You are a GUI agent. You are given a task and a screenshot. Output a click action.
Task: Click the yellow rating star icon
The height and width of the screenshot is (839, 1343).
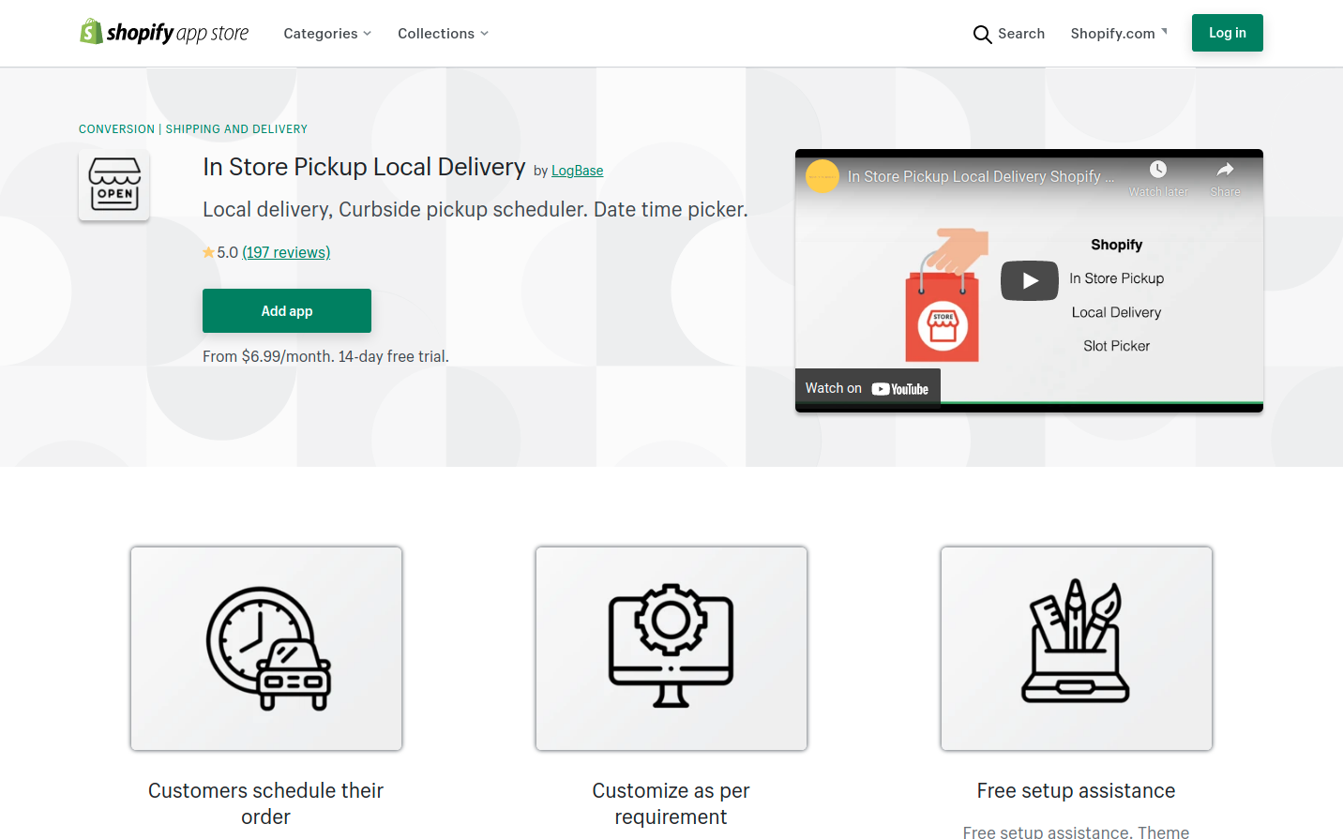click(208, 252)
